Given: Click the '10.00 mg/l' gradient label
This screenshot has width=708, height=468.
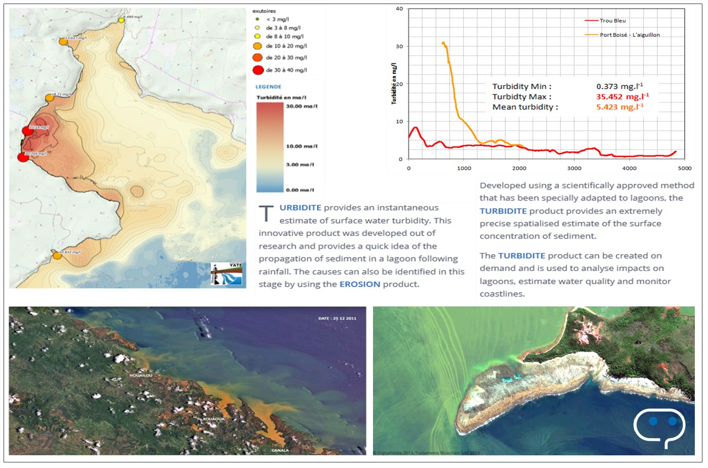Looking at the screenshot, I should [302, 146].
